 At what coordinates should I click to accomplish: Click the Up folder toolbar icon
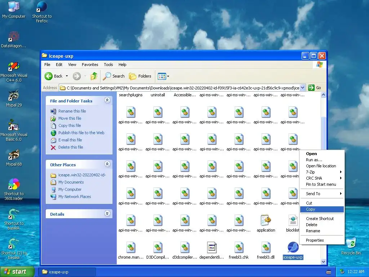(x=94, y=76)
